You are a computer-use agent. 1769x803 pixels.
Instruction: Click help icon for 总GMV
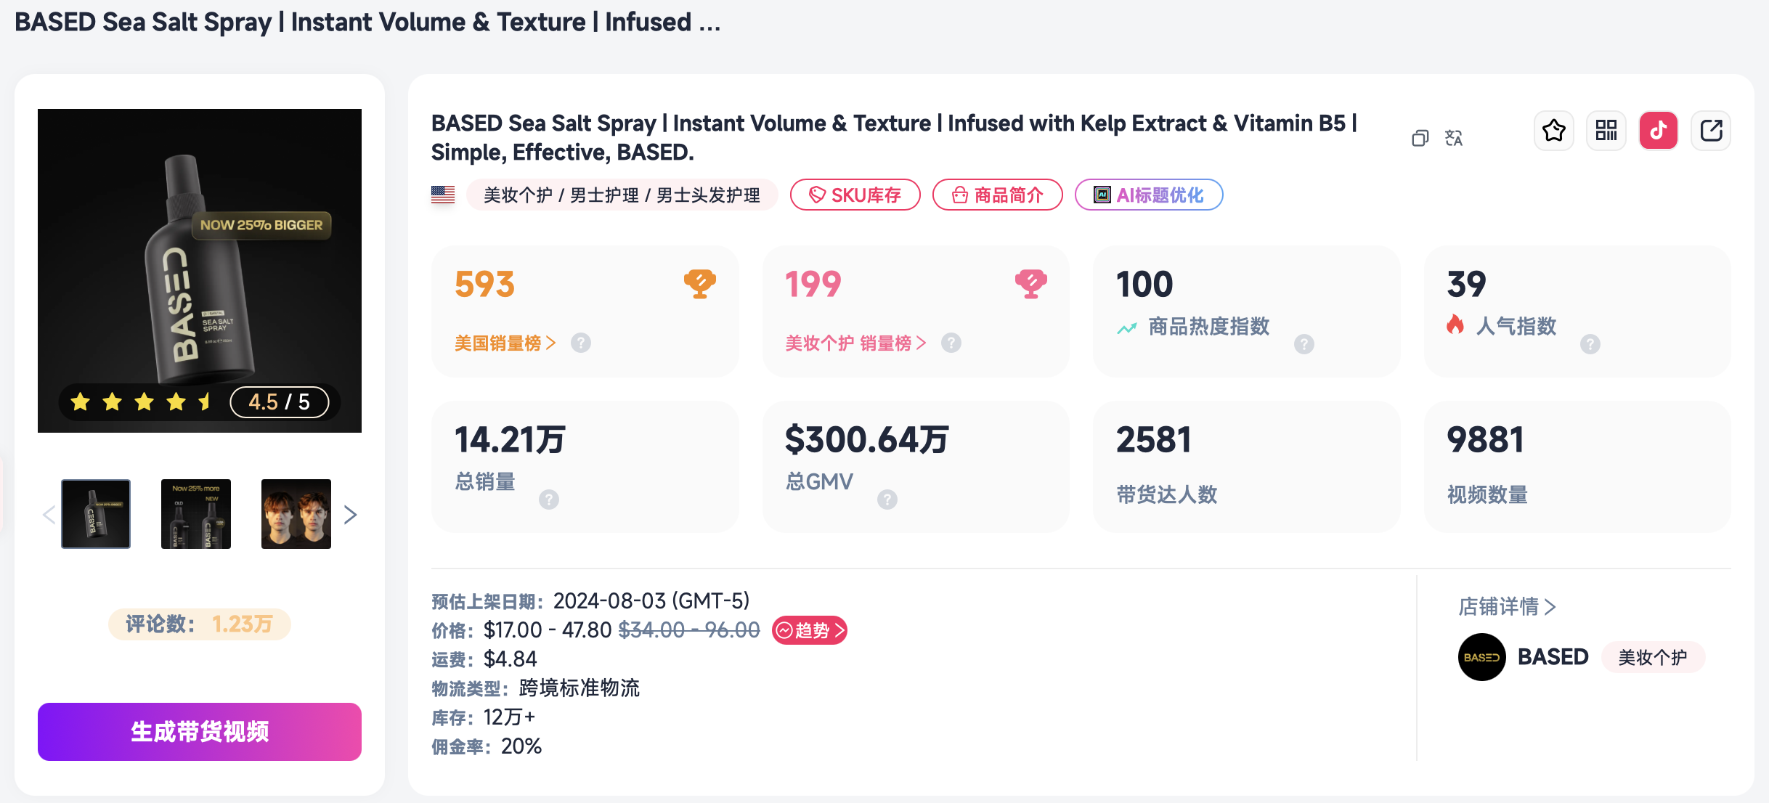pyautogui.click(x=887, y=500)
